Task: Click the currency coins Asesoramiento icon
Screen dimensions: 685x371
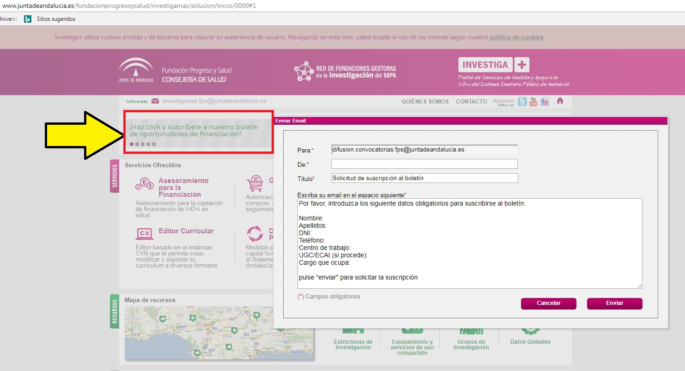Action: 145,184
